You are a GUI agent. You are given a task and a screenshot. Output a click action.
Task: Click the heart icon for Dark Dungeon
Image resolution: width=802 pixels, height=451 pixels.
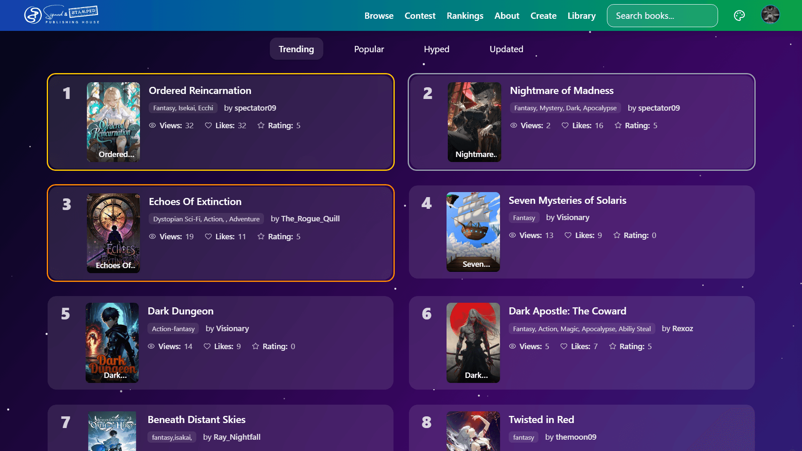[x=207, y=347]
